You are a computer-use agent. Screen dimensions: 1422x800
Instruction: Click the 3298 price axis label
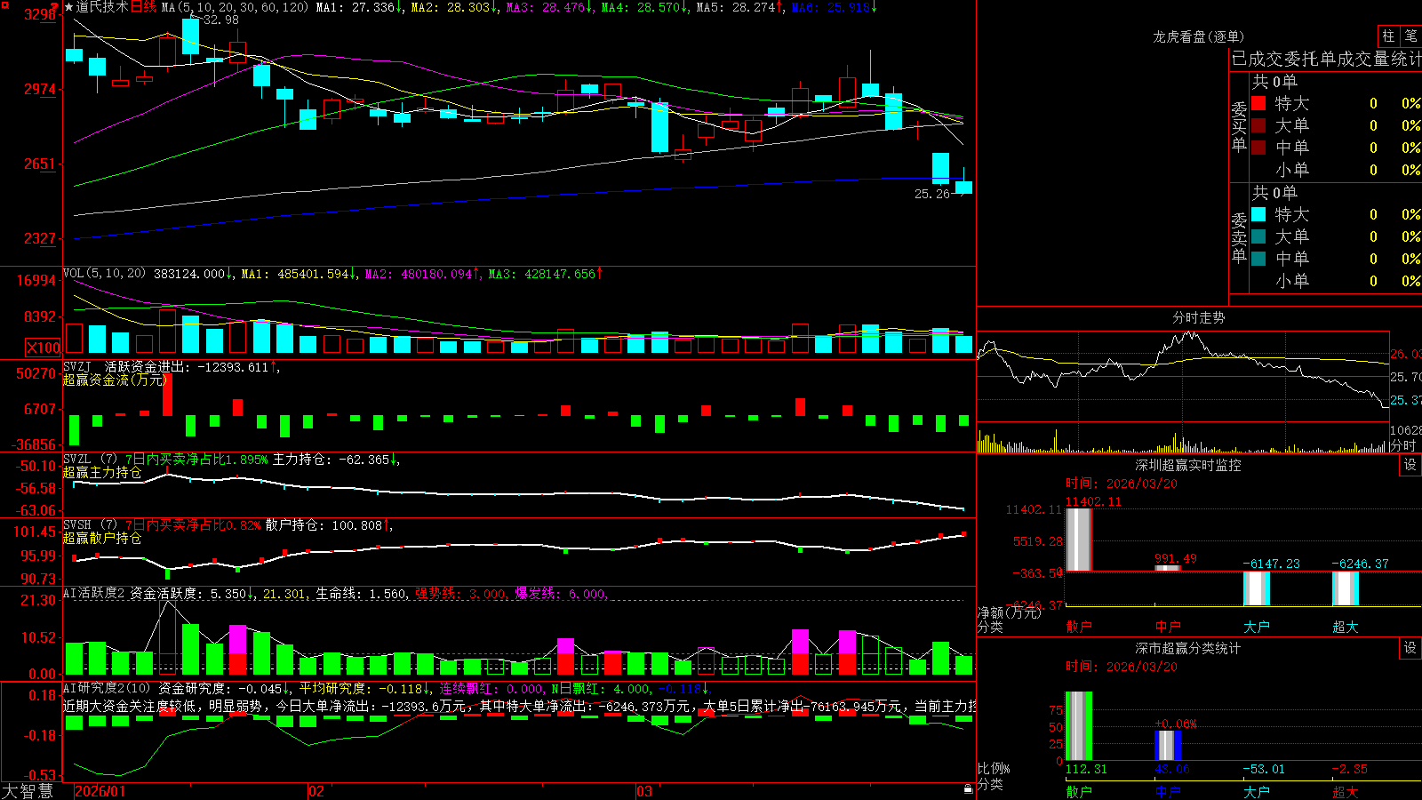40,14
